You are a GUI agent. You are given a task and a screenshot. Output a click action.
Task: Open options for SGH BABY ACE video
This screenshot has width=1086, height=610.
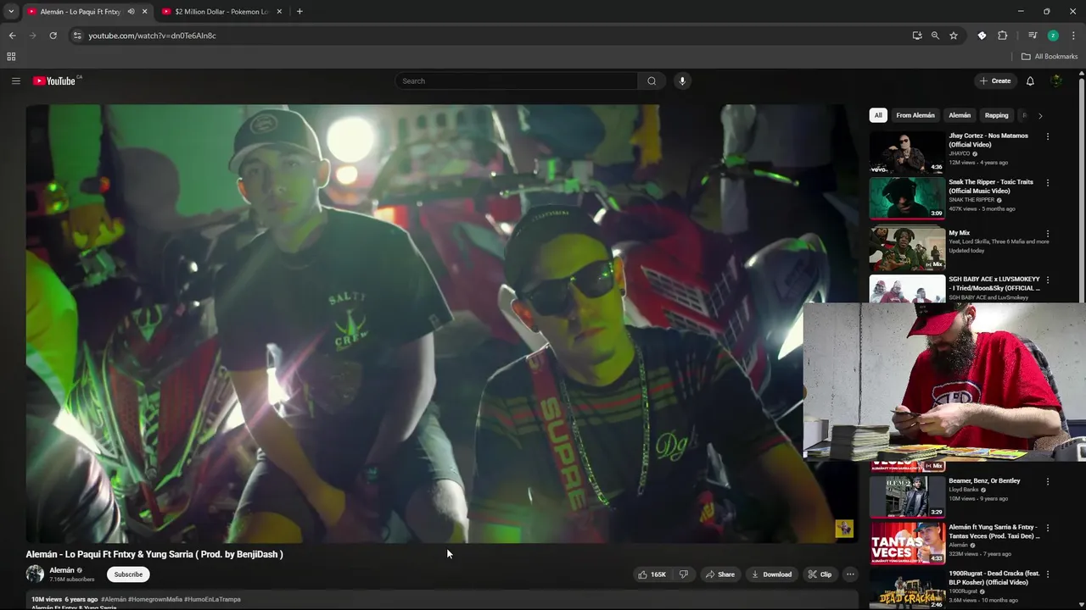(x=1048, y=280)
